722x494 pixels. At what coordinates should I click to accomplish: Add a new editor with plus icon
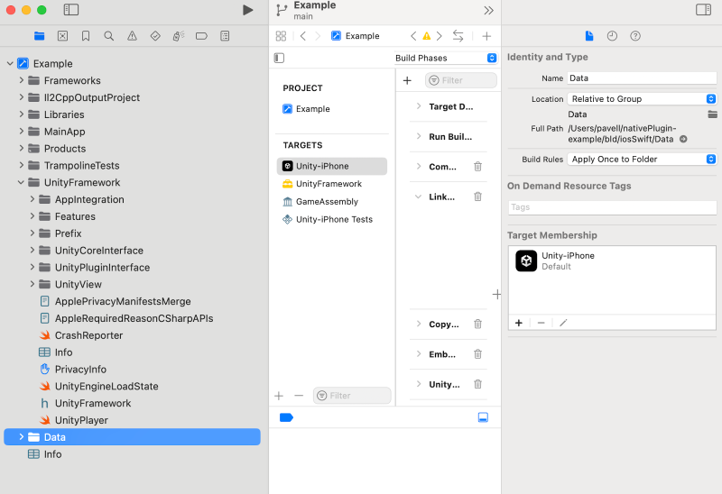click(x=486, y=36)
